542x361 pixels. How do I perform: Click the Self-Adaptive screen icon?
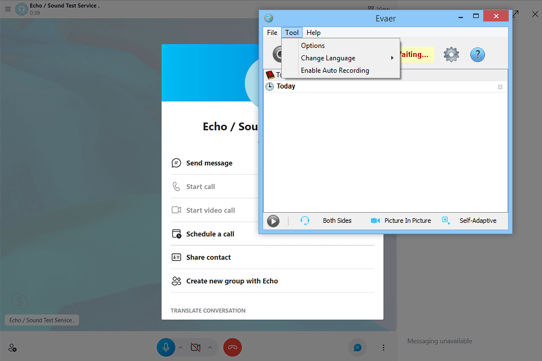[446, 221]
